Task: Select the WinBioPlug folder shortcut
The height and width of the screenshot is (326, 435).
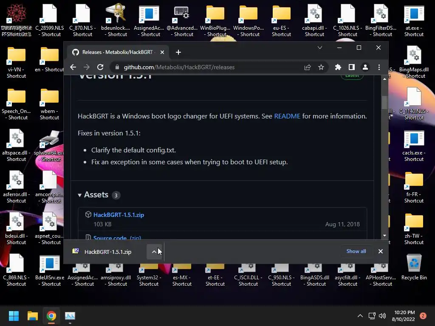Action: 215,20
